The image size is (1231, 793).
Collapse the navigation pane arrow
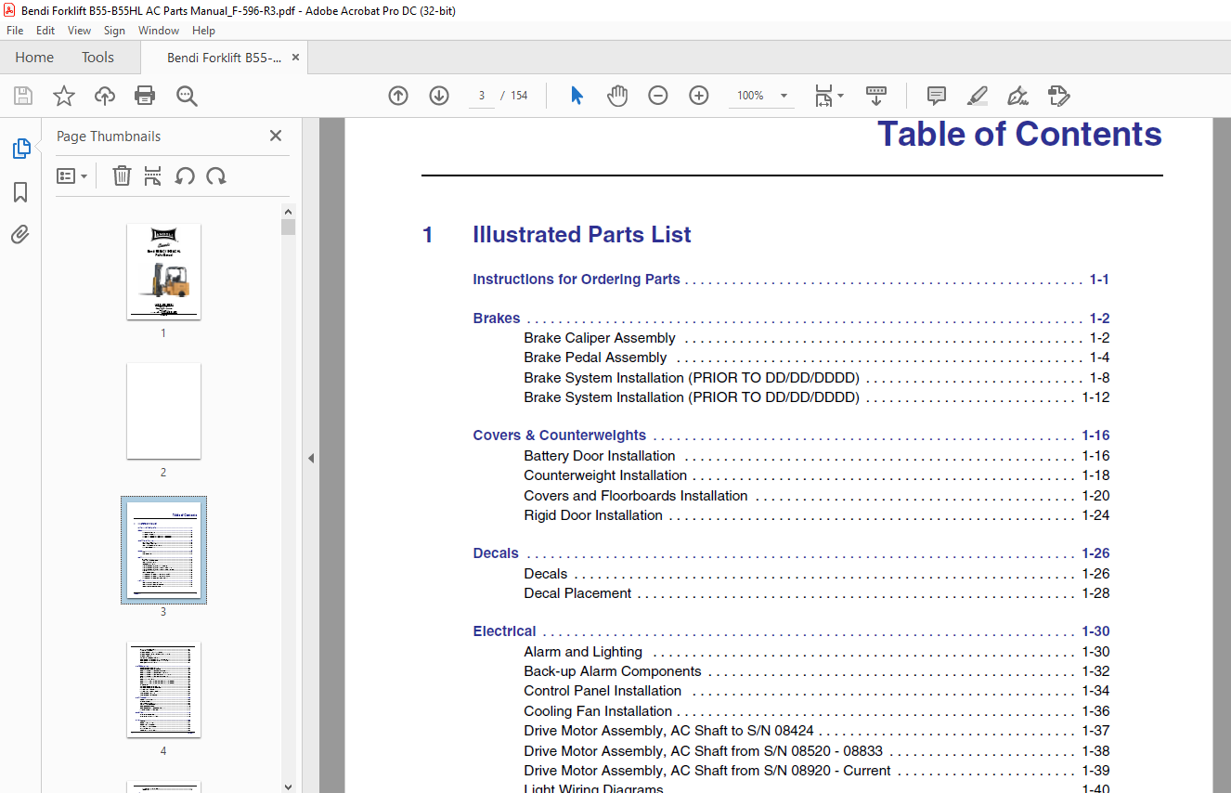coord(311,458)
